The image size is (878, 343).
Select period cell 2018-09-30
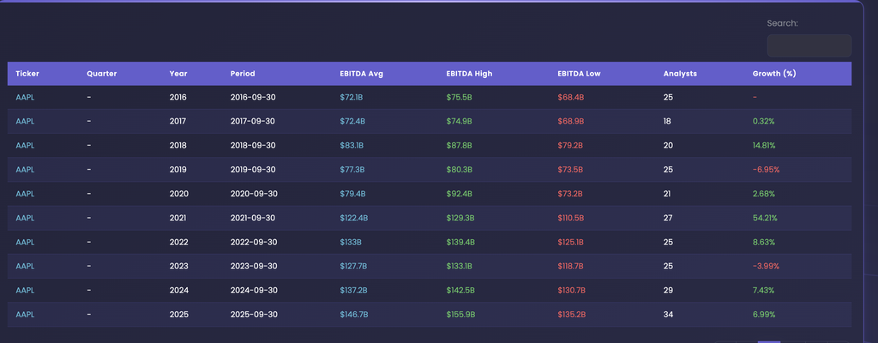pyautogui.click(x=253, y=145)
